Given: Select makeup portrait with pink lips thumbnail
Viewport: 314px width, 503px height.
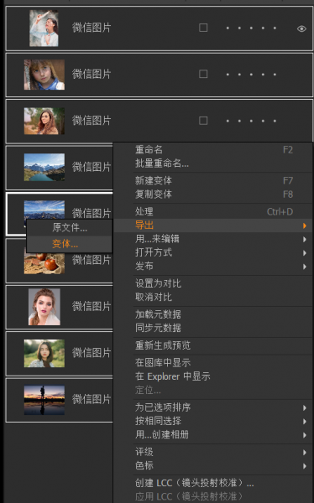Looking at the screenshot, I should pyautogui.click(x=44, y=307).
